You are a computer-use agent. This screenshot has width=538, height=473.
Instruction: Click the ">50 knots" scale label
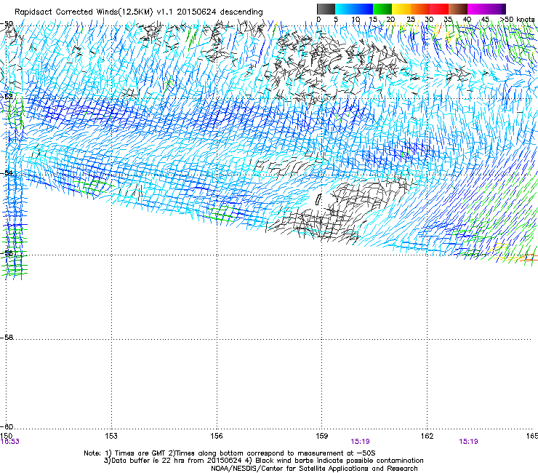[517, 20]
